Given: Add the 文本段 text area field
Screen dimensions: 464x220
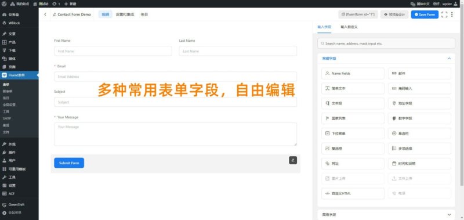Looking at the screenshot, I should [x=353, y=103].
